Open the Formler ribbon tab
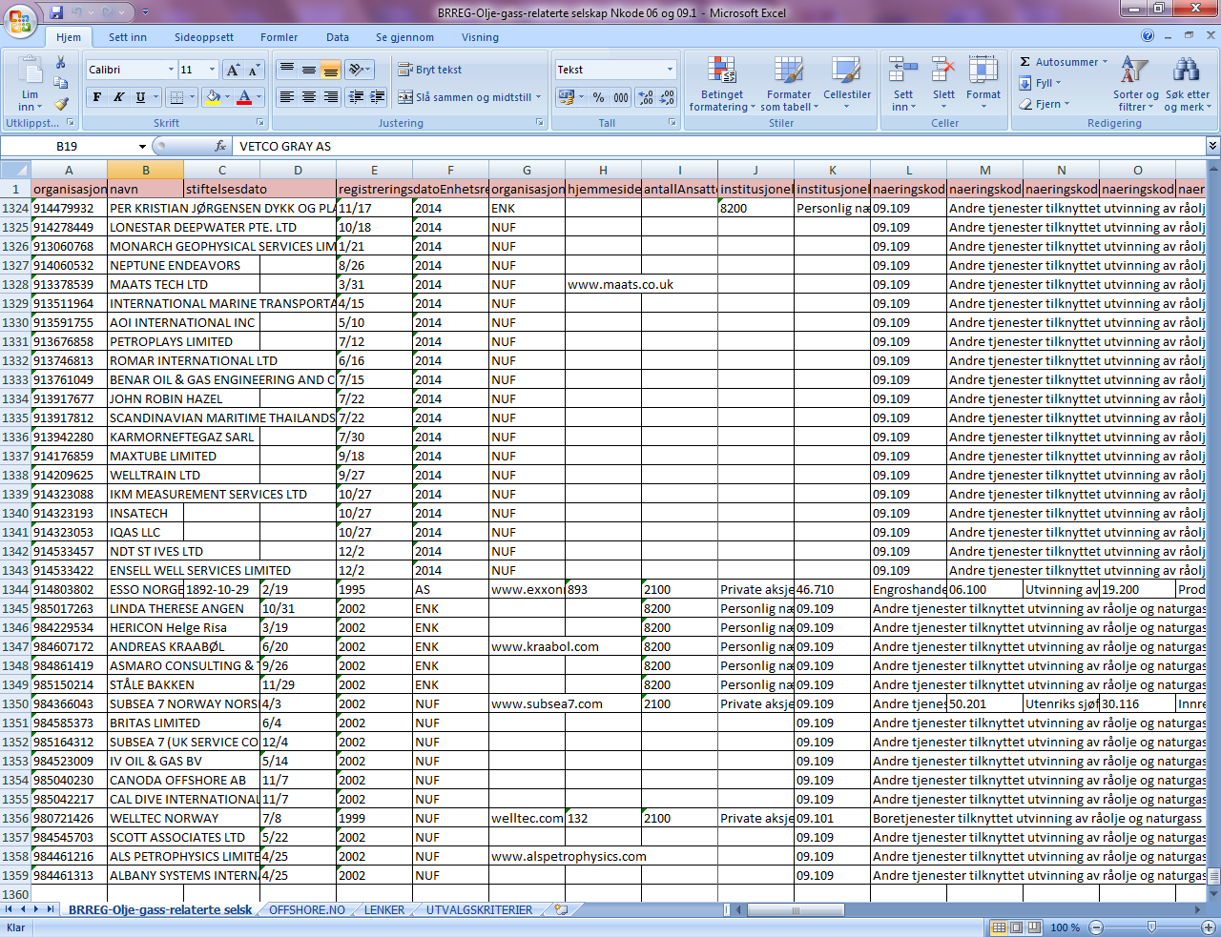 pos(279,37)
